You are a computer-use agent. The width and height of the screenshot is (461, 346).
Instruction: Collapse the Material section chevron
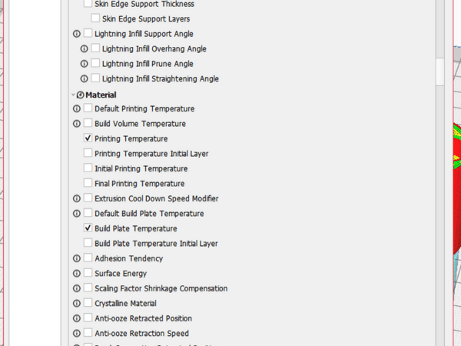[72, 95]
